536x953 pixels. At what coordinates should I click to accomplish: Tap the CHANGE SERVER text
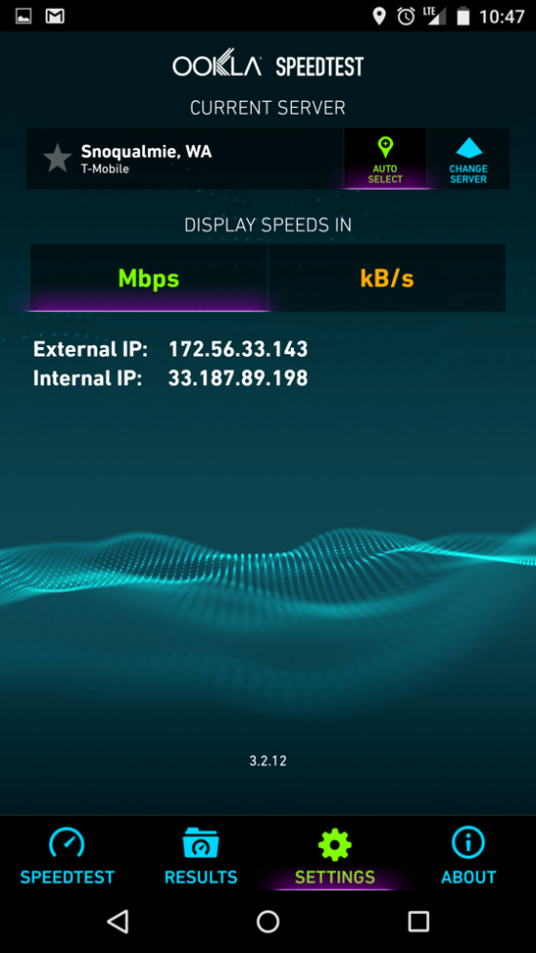[469, 174]
